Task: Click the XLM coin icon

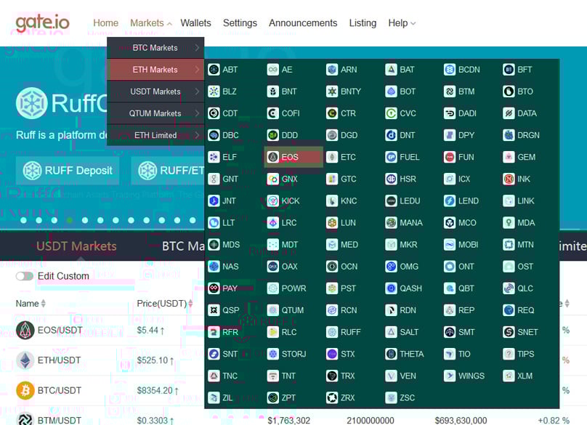Action: [509, 376]
